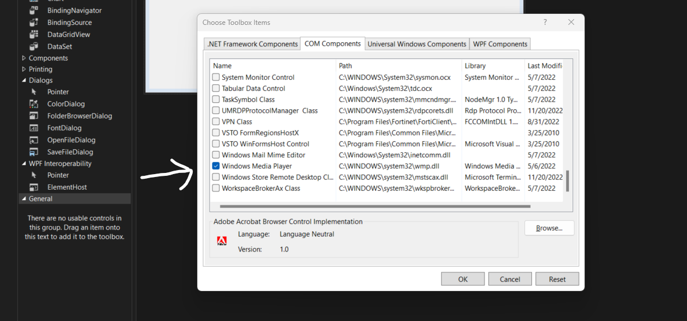Check the VSTO FormRegionsHostX checkbox

tap(215, 132)
